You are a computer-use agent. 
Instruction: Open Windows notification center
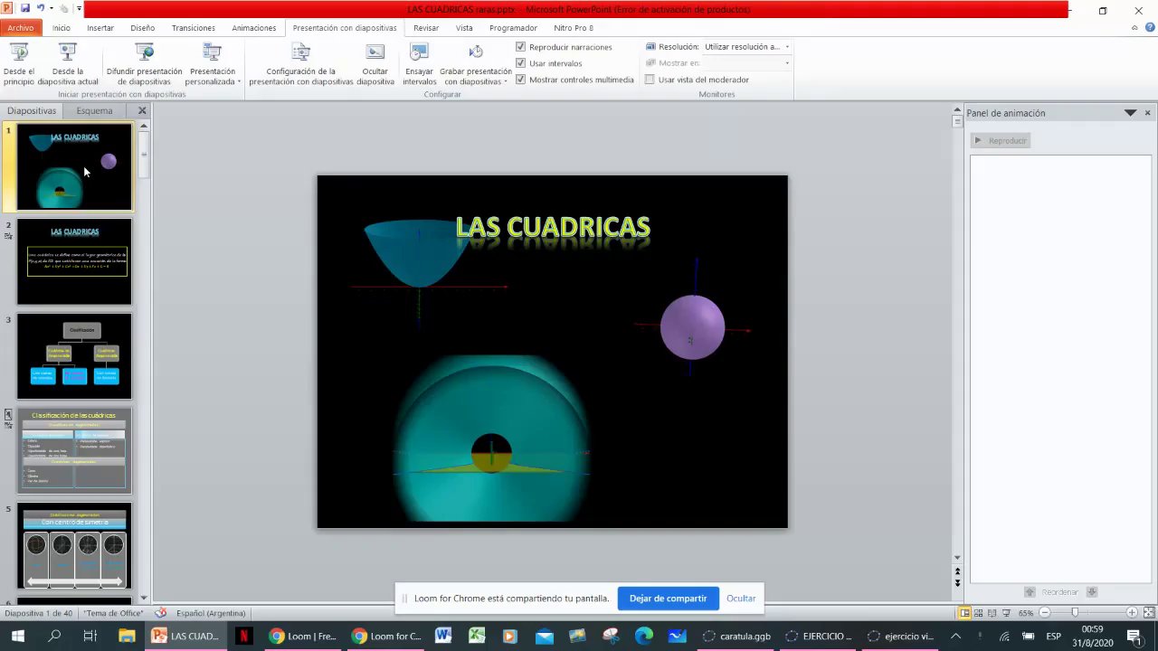pyautogui.click(x=1134, y=636)
